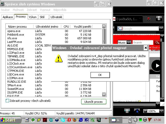The width and height of the screenshot is (166, 124).
Task: Click the Ukončit proces button
Action: point(94,102)
